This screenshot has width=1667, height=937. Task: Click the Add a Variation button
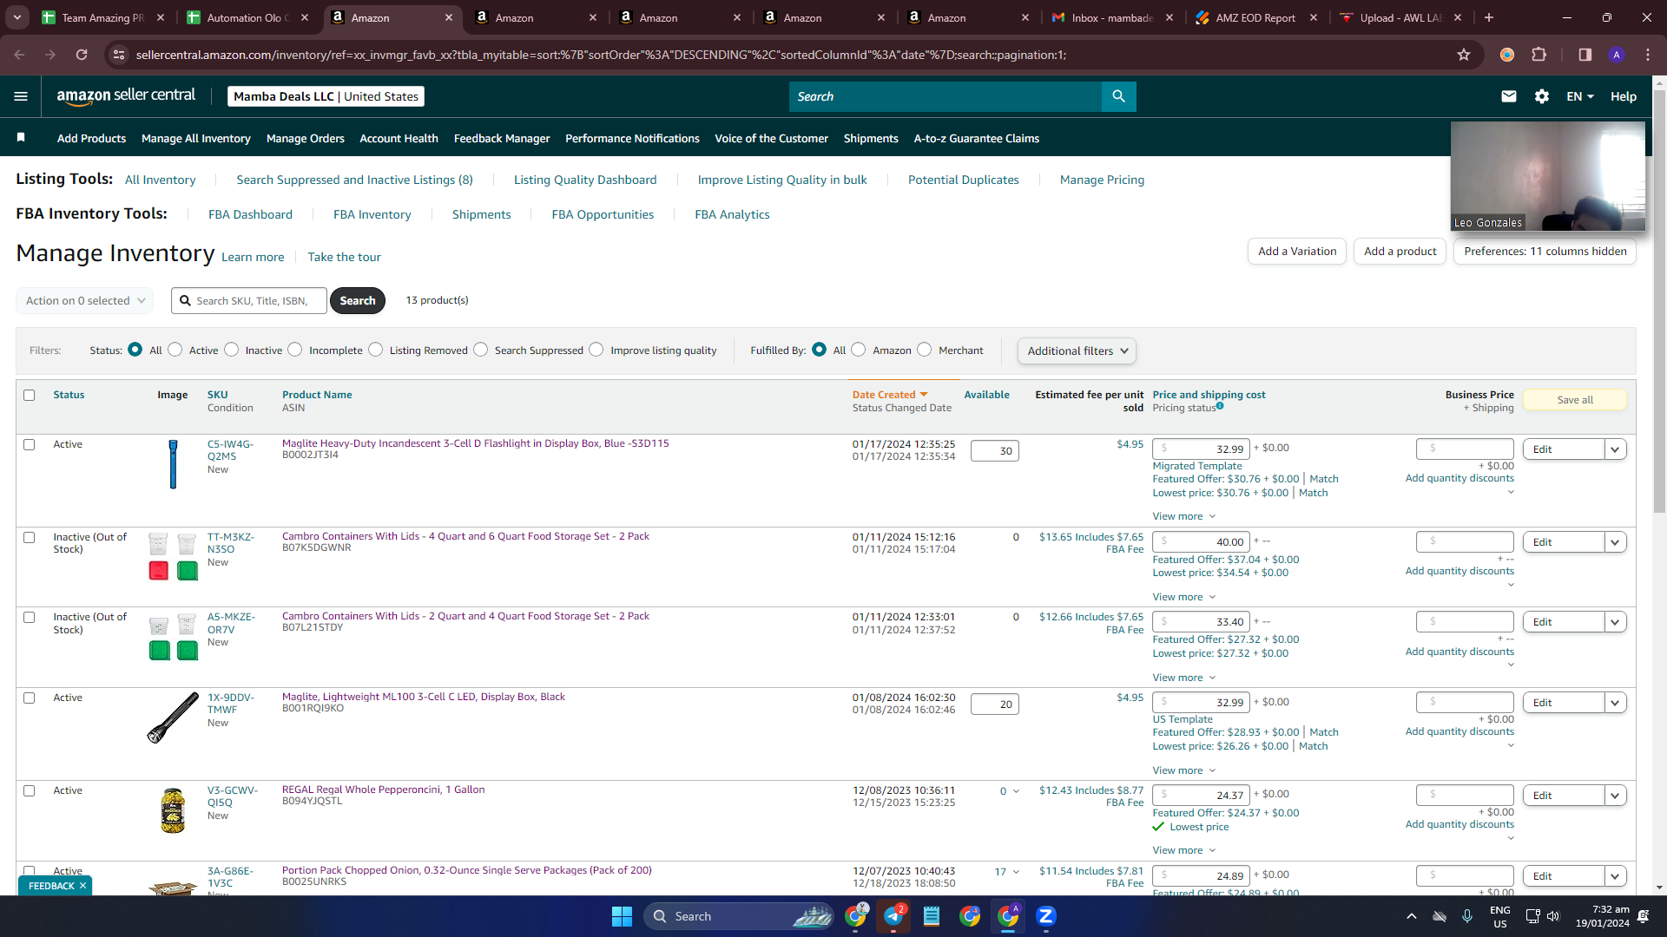point(1297,252)
